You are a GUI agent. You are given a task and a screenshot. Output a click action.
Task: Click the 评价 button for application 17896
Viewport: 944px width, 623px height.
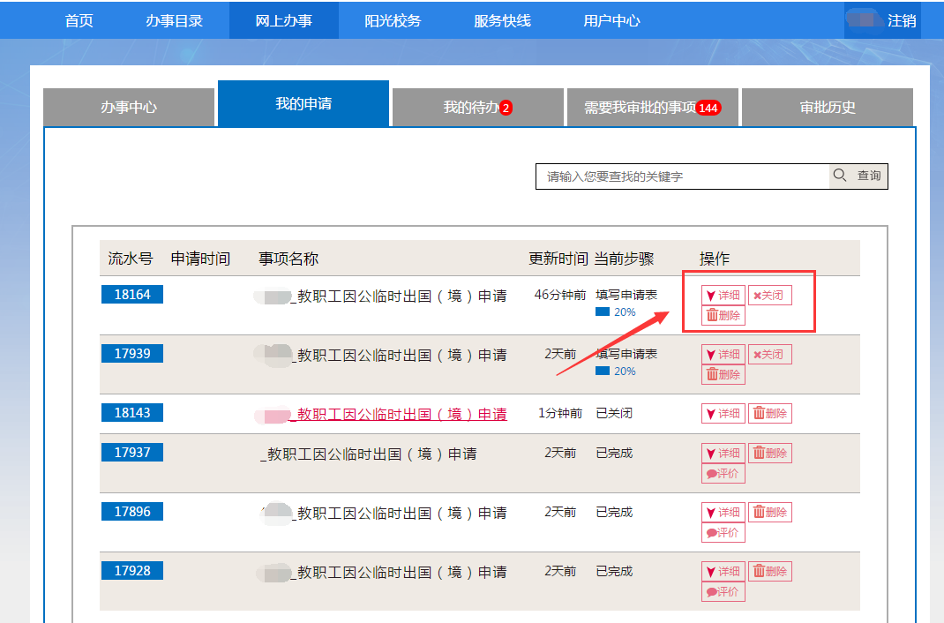click(x=723, y=533)
